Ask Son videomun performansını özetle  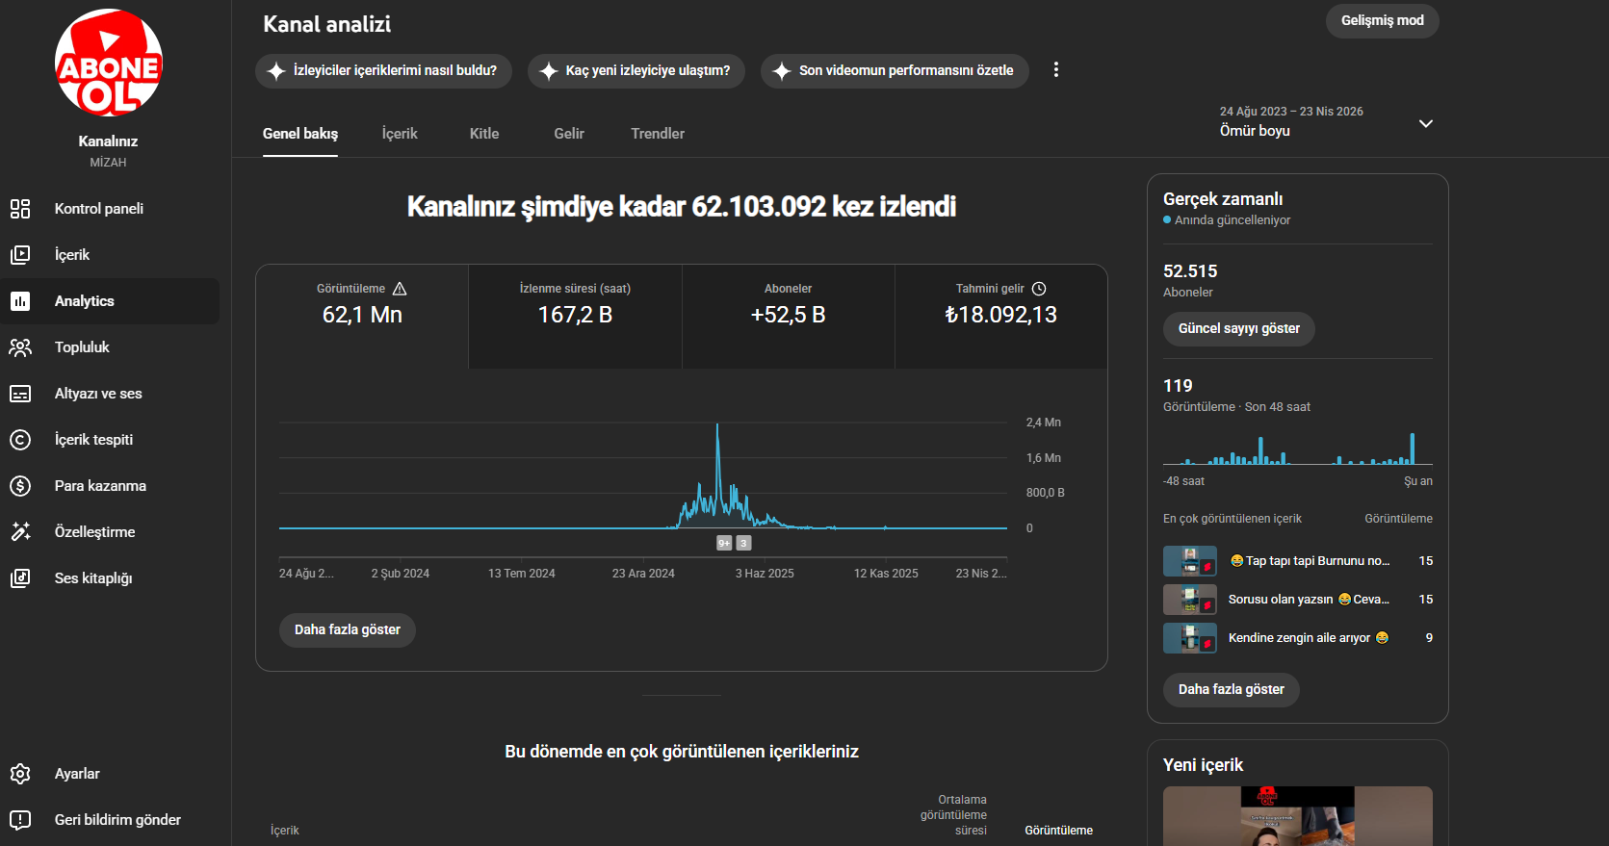pos(895,71)
